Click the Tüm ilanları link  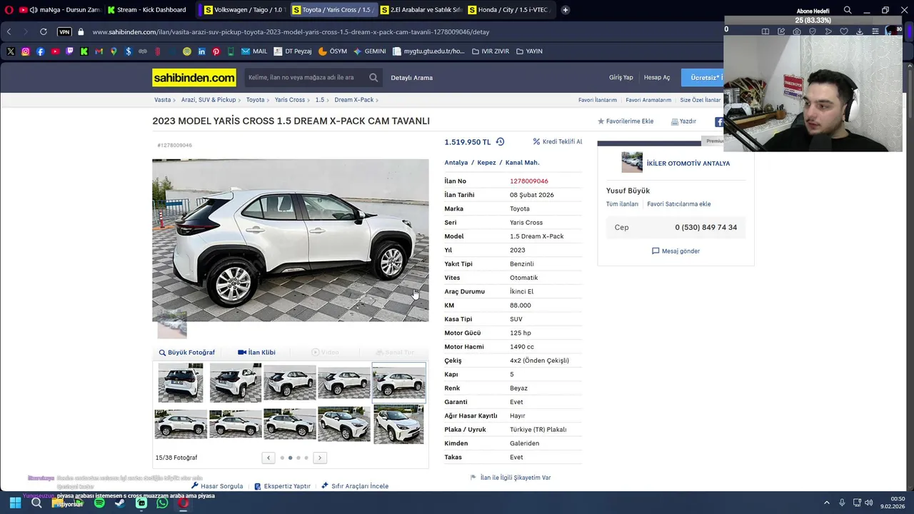(622, 203)
